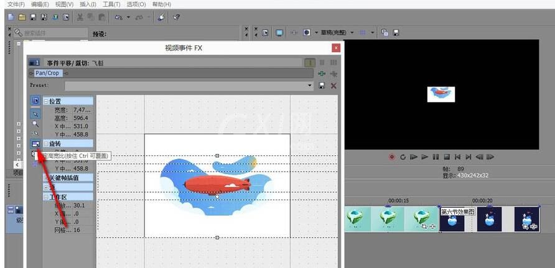Open the Help (帮助) menu
Viewport: 555px width, 268px height.
click(161, 4)
